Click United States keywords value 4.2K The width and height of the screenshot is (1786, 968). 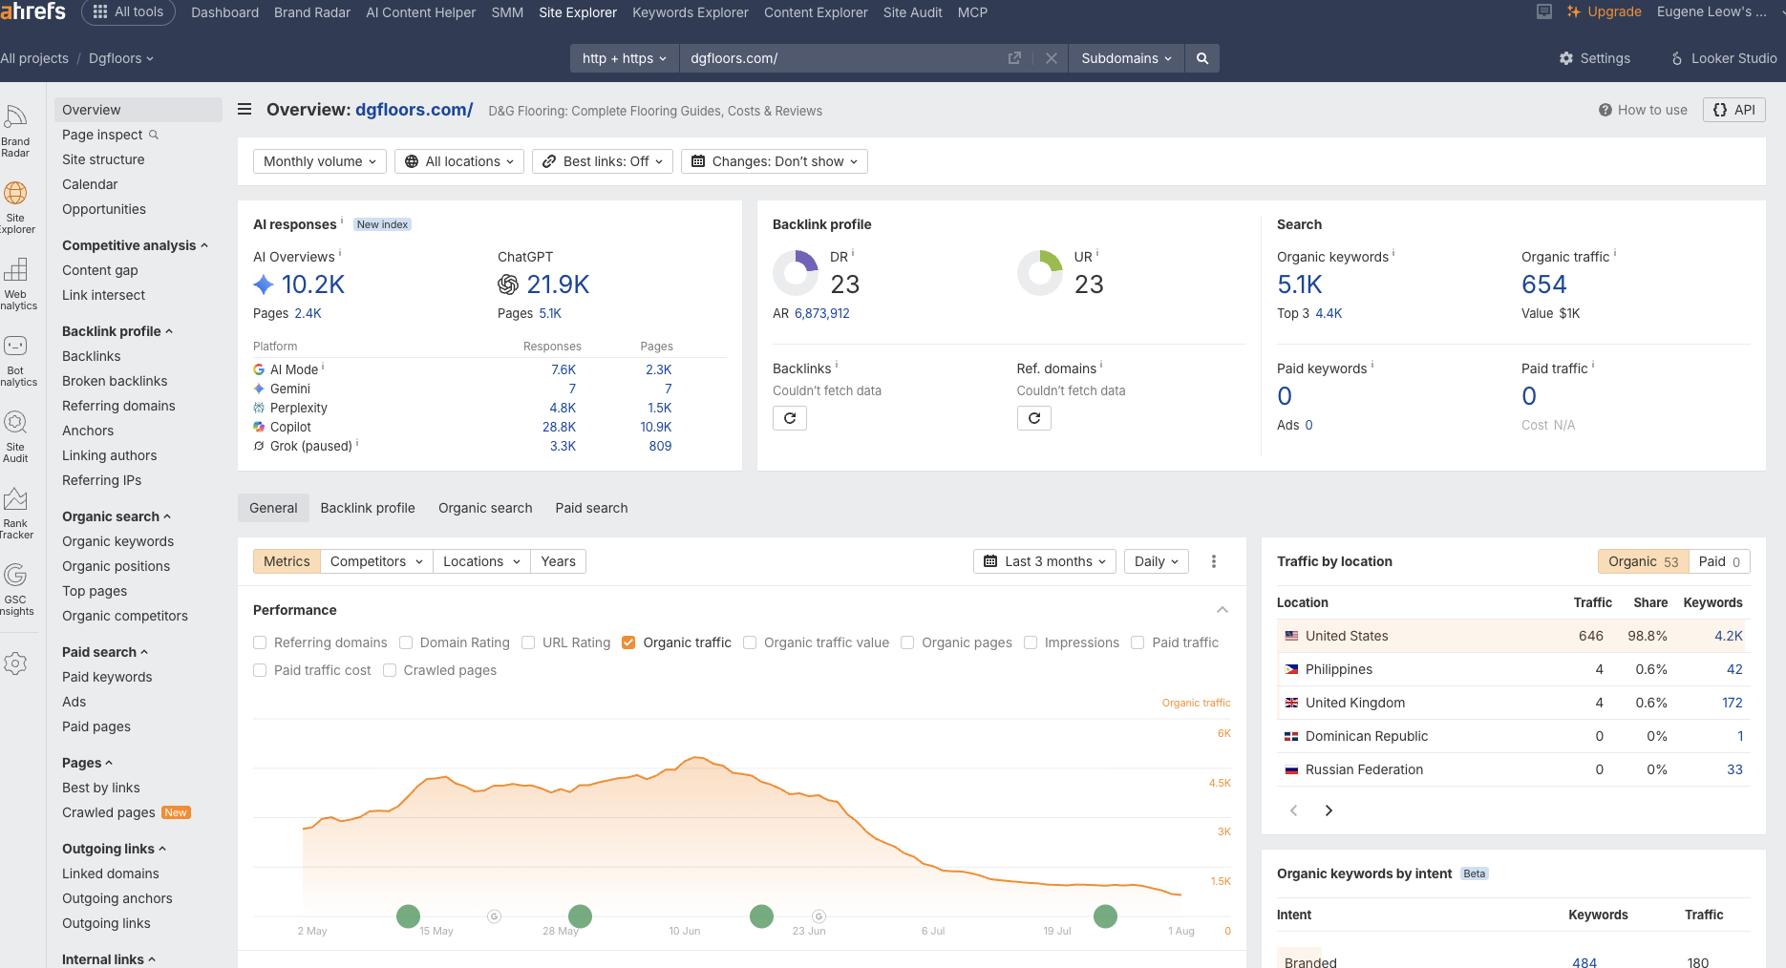coord(1729,636)
